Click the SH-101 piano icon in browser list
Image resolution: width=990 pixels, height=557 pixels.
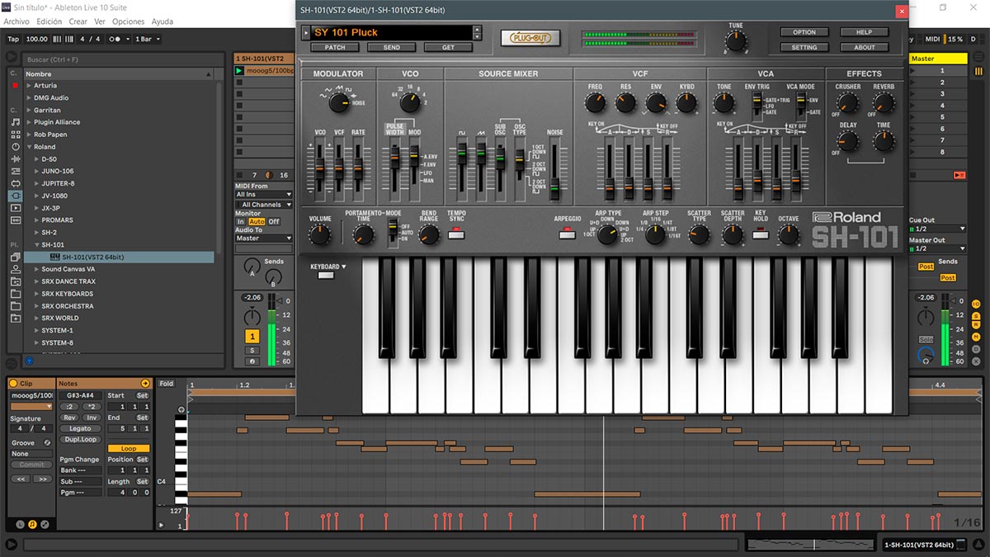point(54,257)
